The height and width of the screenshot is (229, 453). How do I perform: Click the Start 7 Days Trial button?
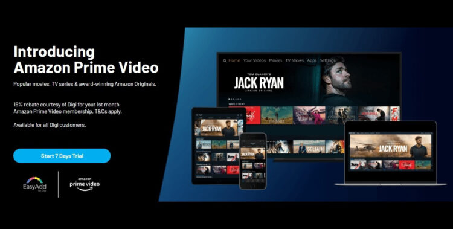(x=62, y=156)
